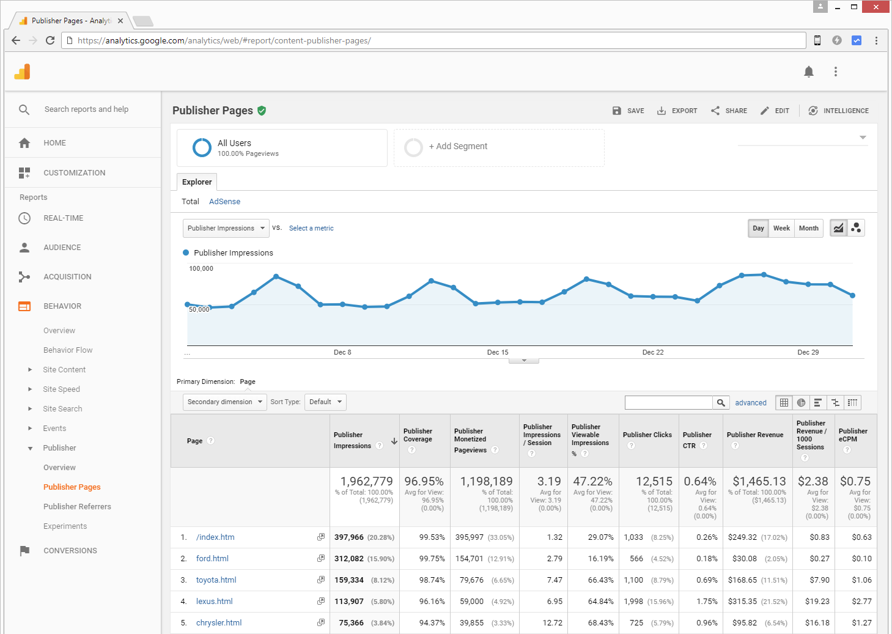Open ford.html external link icon
Screen dimensions: 892x634
tap(320, 558)
